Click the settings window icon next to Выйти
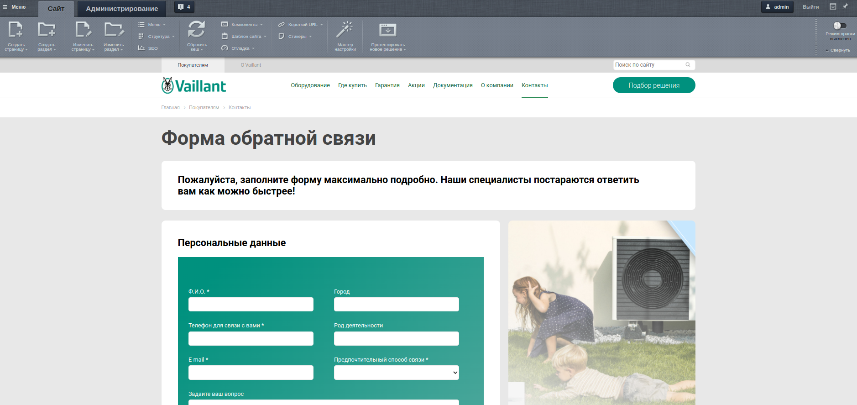The height and width of the screenshot is (405, 857). [x=833, y=6]
